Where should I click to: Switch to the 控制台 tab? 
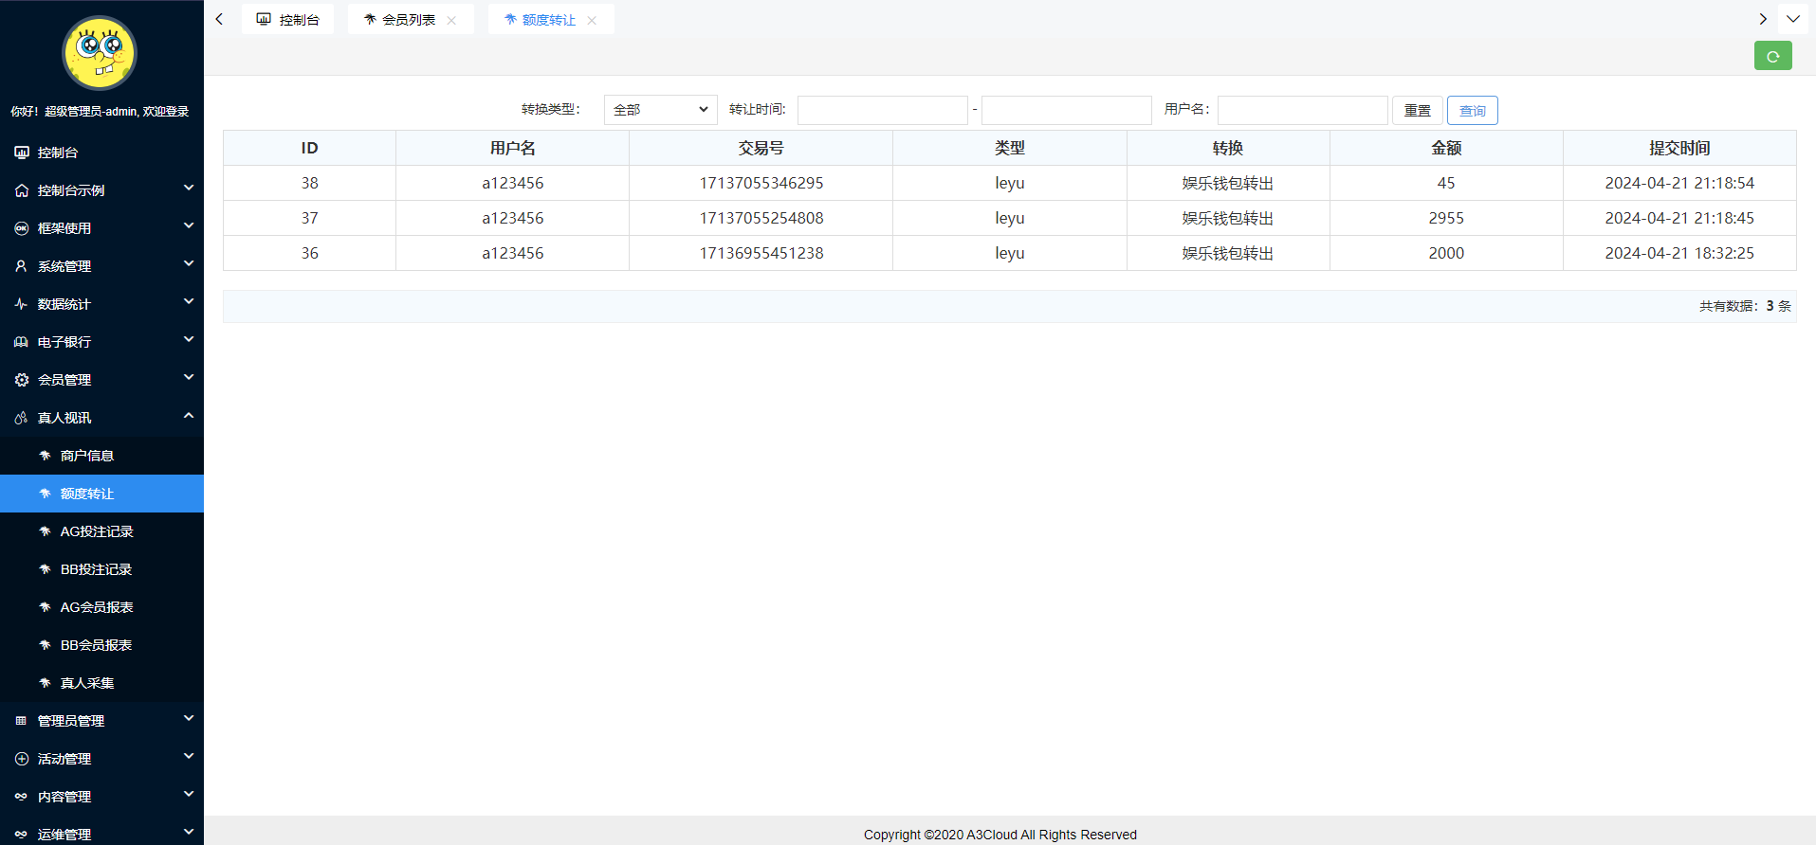(x=288, y=20)
